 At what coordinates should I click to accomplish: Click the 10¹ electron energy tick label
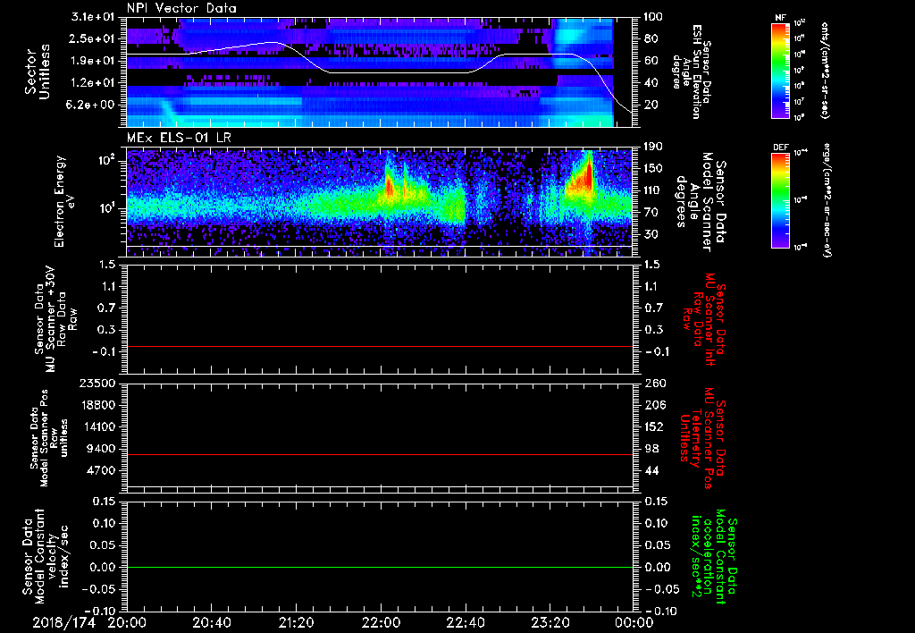pos(107,208)
